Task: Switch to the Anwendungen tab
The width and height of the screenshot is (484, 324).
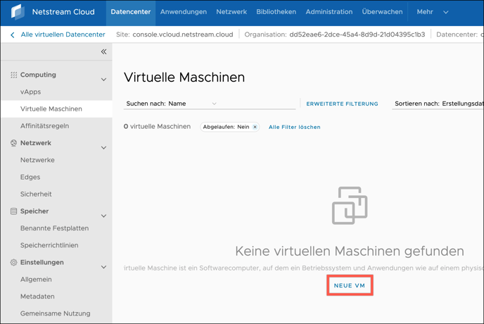Action: pos(184,12)
